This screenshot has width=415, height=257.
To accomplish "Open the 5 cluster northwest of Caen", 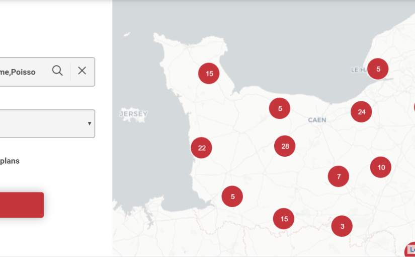I will 280,108.
